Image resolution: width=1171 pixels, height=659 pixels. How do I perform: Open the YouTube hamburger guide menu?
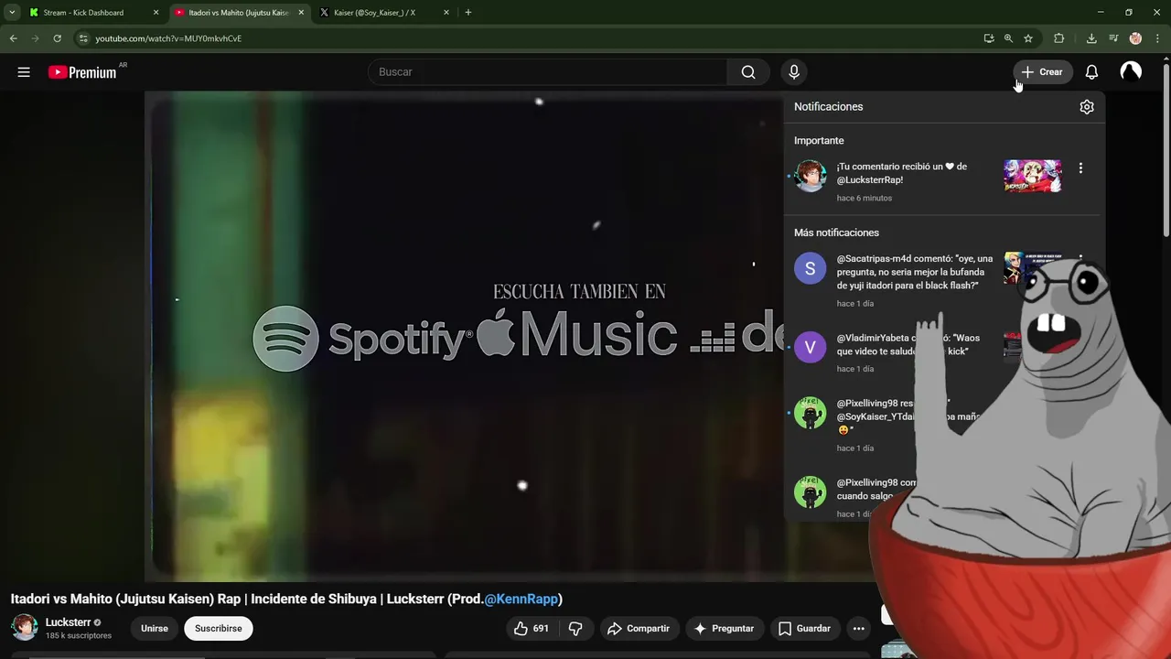pos(24,72)
